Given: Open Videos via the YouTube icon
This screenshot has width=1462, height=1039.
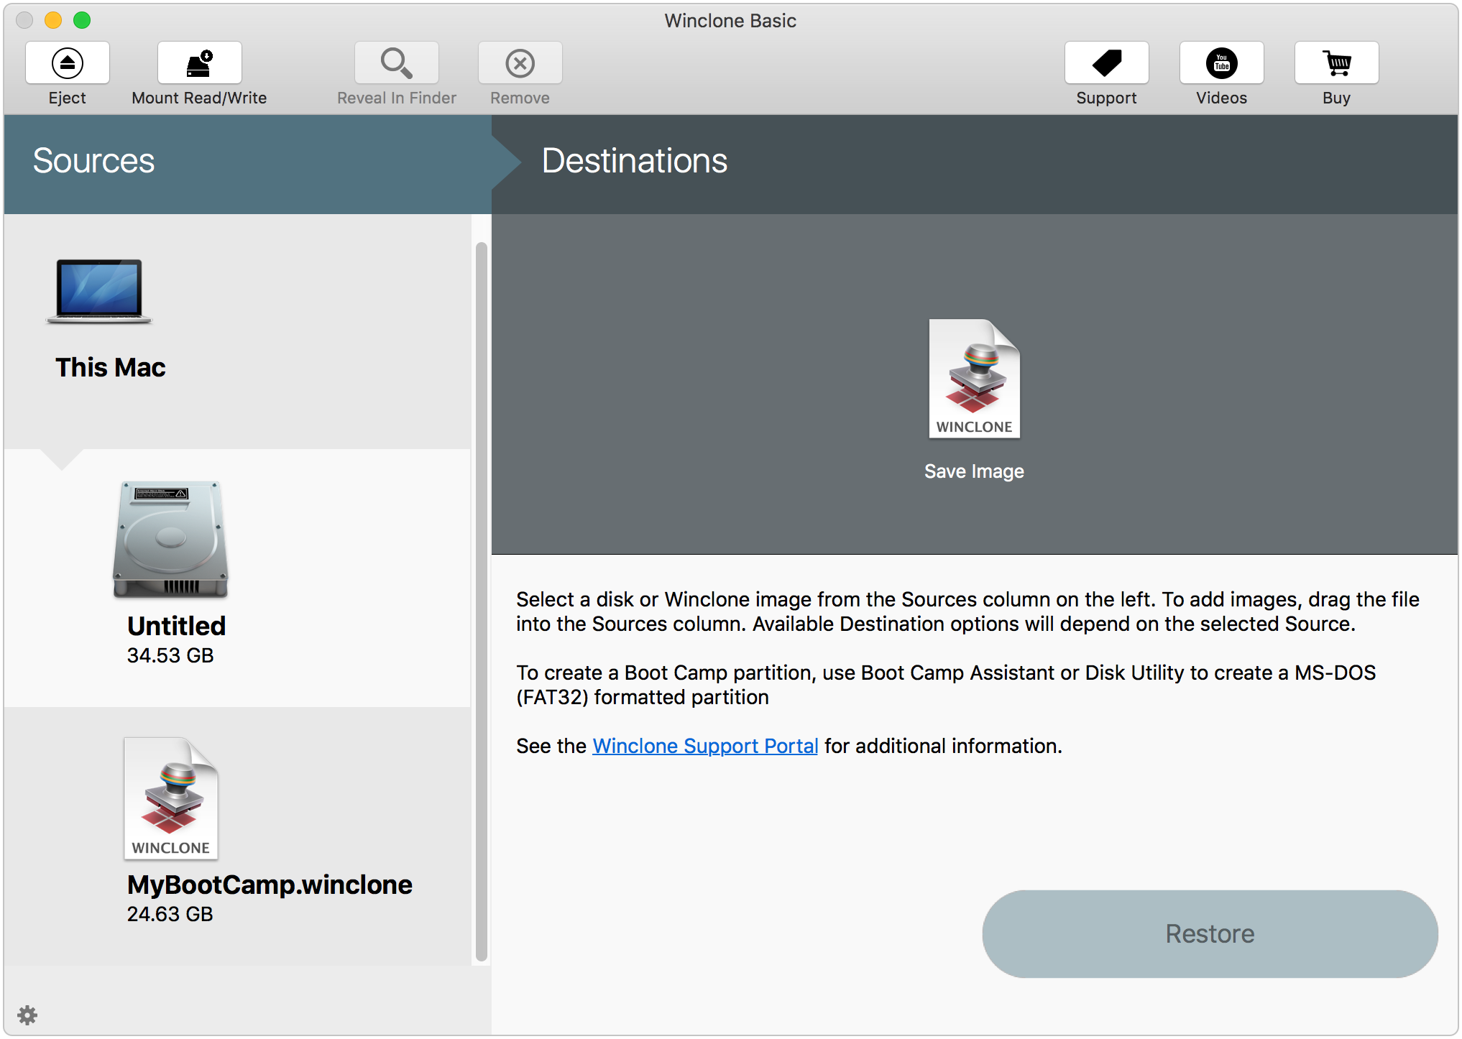Looking at the screenshot, I should [1221, 63].
